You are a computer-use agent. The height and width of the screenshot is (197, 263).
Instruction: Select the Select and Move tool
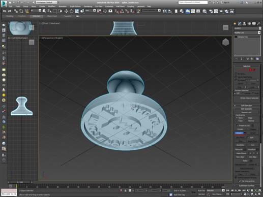(66, 11)
